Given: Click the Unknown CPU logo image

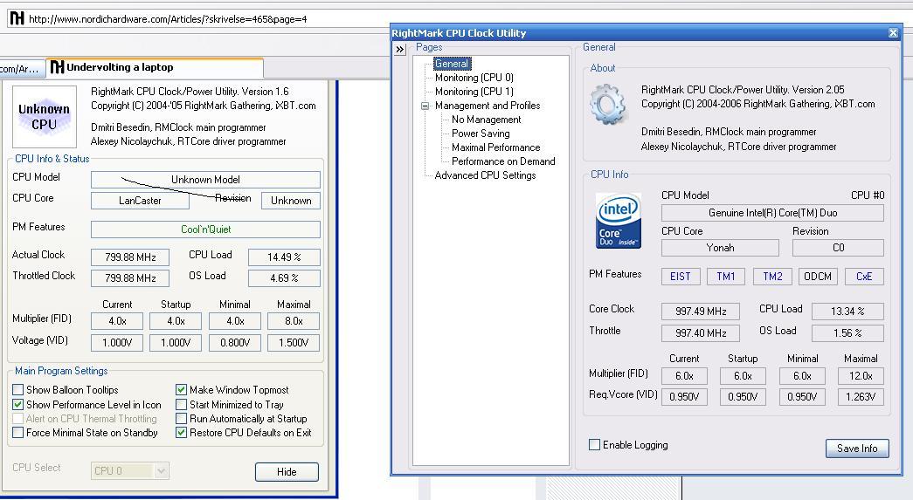Looking at the screenshot, I should (45, 116).
